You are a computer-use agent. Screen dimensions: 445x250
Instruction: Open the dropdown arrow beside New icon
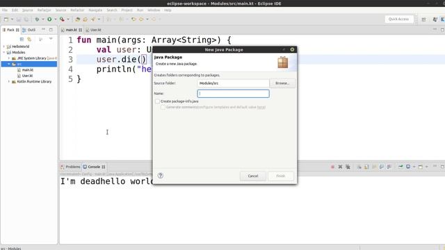[12, 19]
